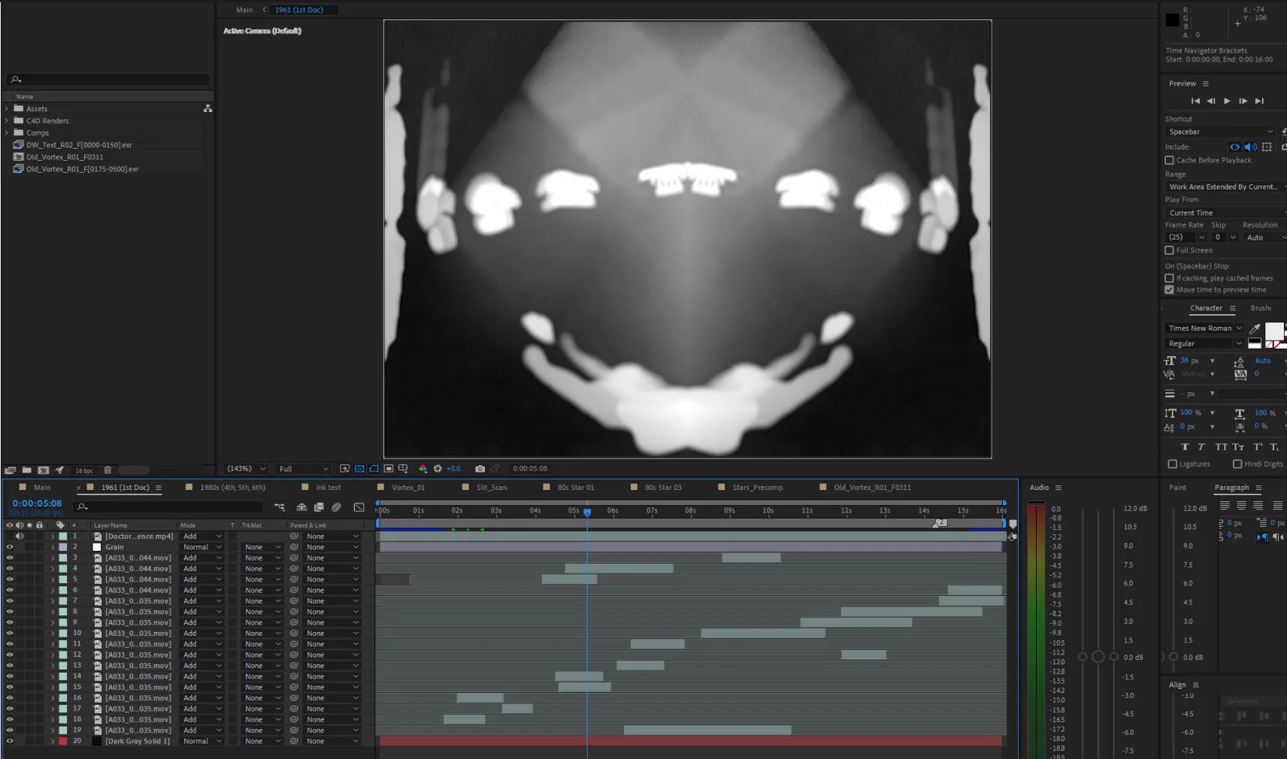Apply Small Caps text style
Viewport: 1287px width, 759px height.
(x=1238, y=447)
